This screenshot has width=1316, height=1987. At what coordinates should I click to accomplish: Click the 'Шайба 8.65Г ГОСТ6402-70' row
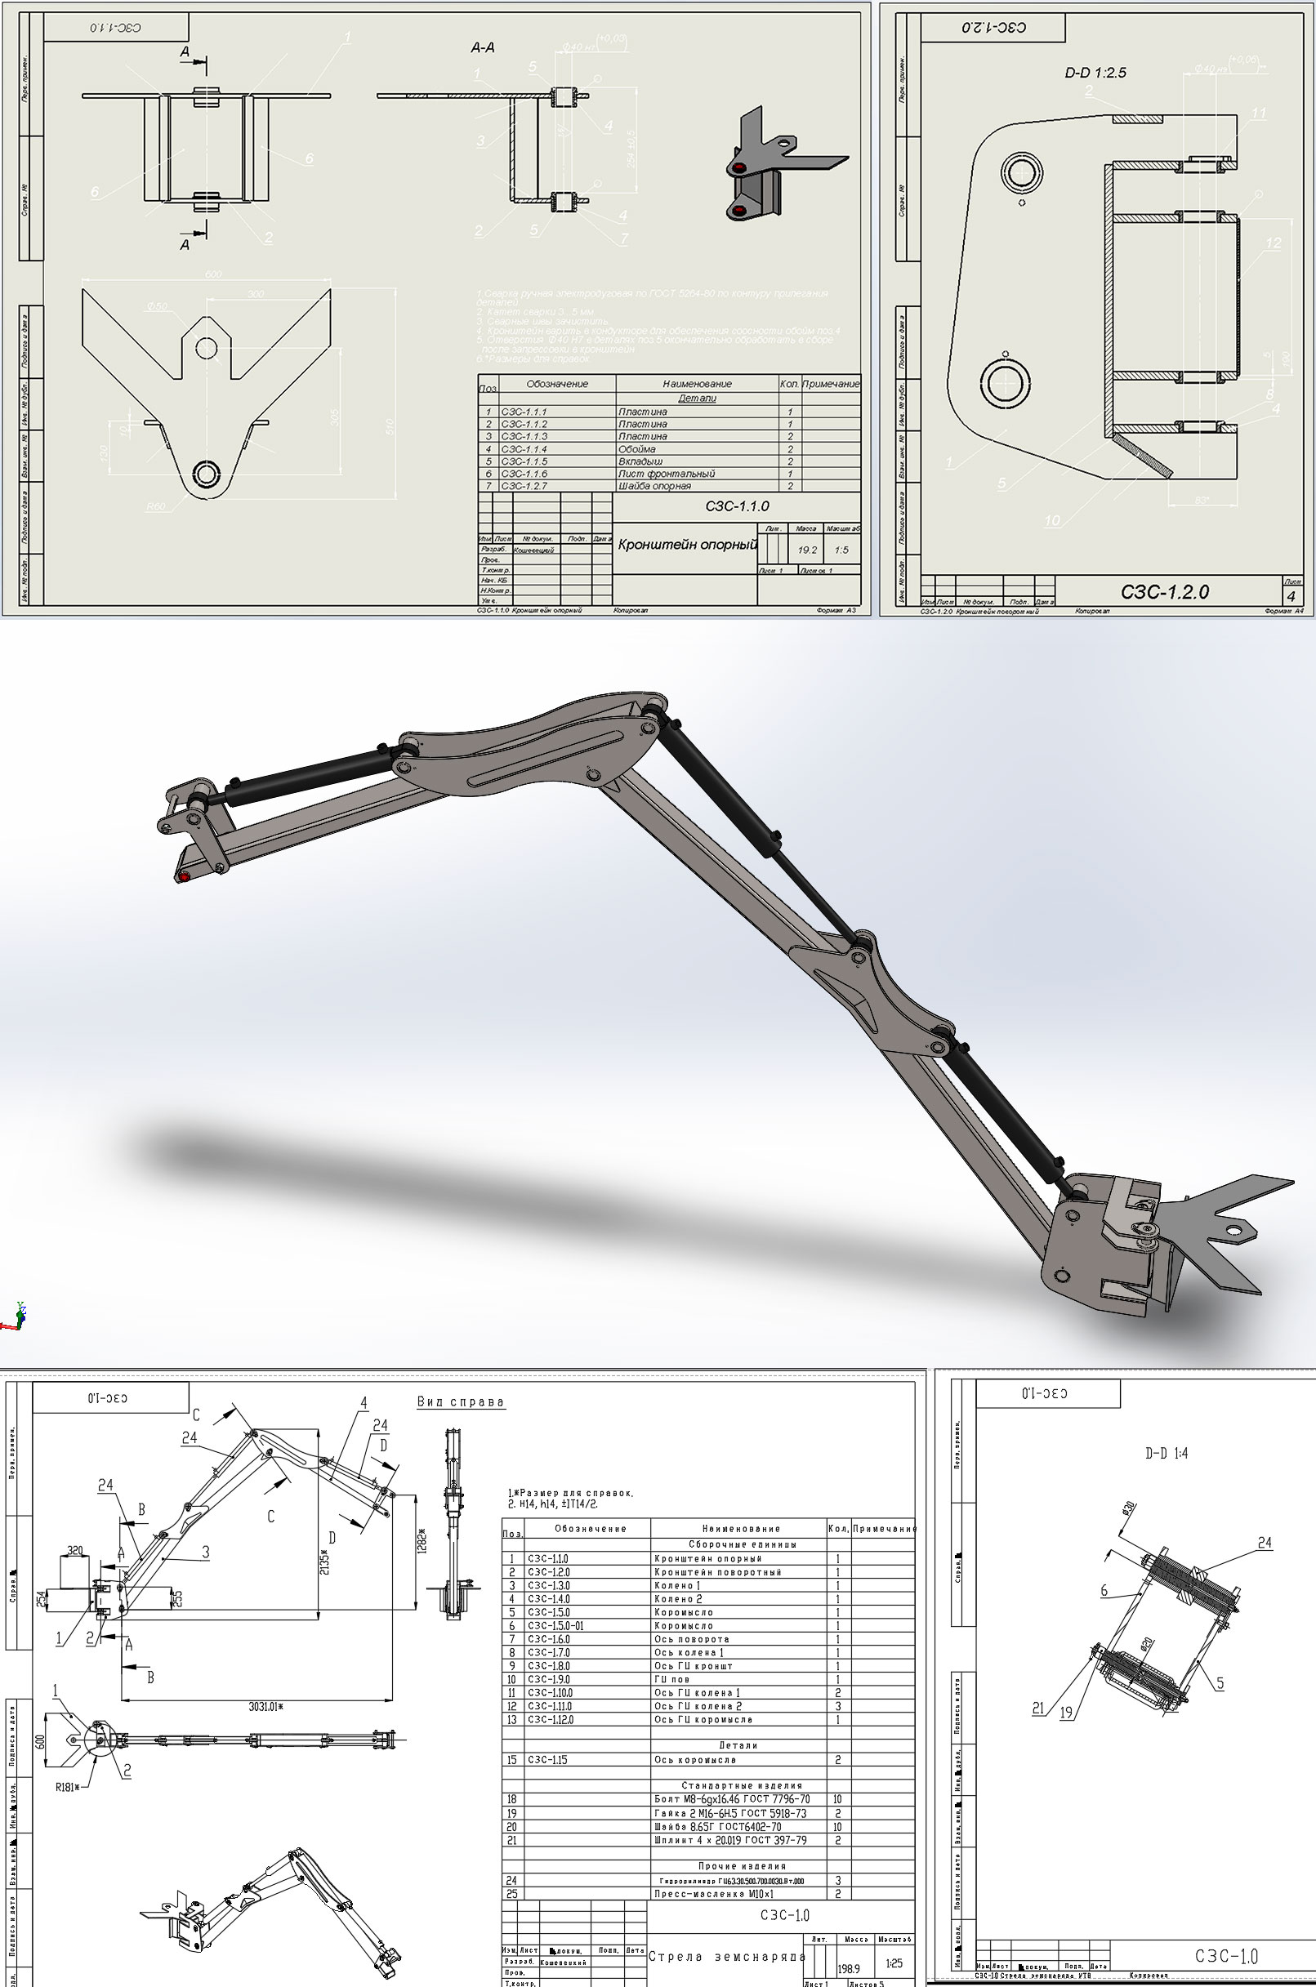point(709,1827)
